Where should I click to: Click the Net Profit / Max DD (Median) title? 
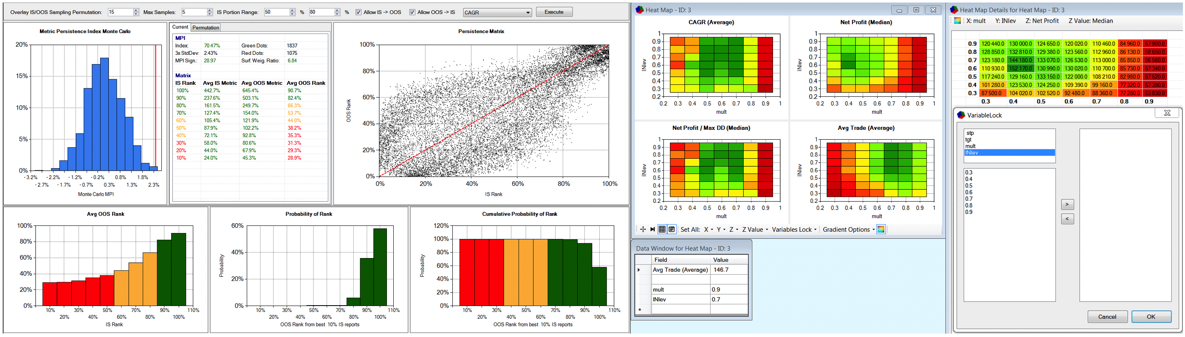click(x=711, y=128)
